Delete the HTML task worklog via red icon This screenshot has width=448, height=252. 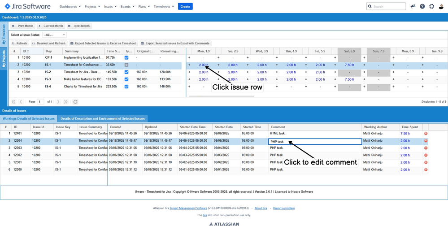[426, 134]
